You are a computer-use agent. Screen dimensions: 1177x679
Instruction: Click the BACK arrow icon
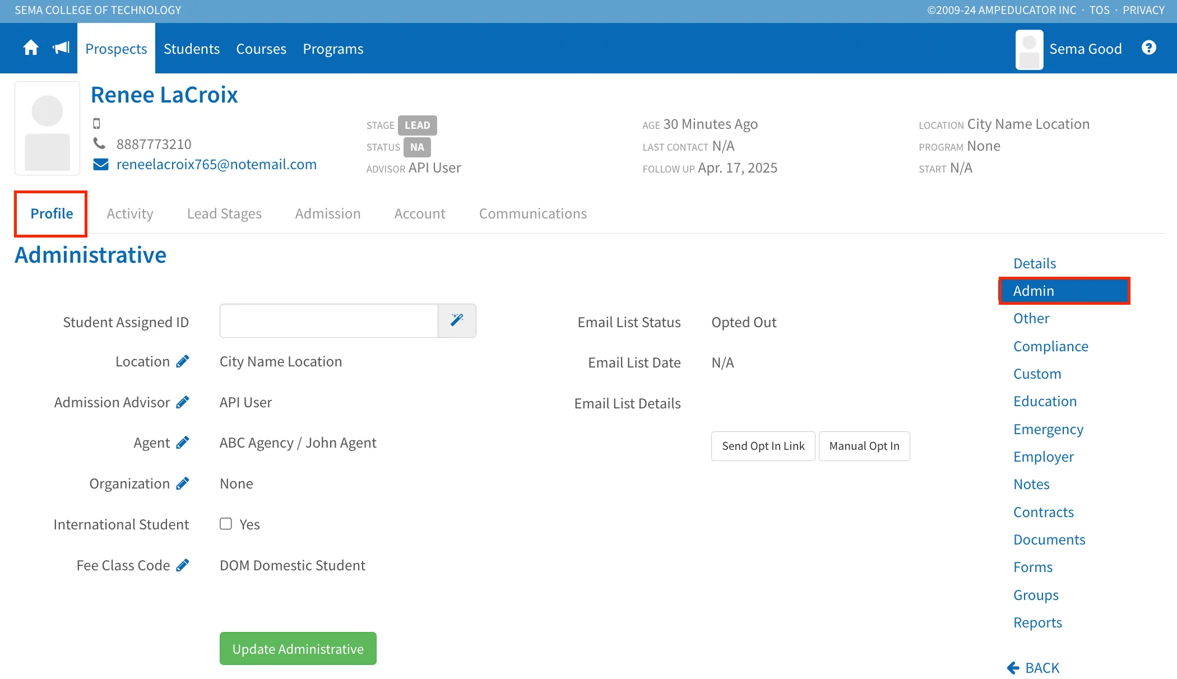point(1013,668)
